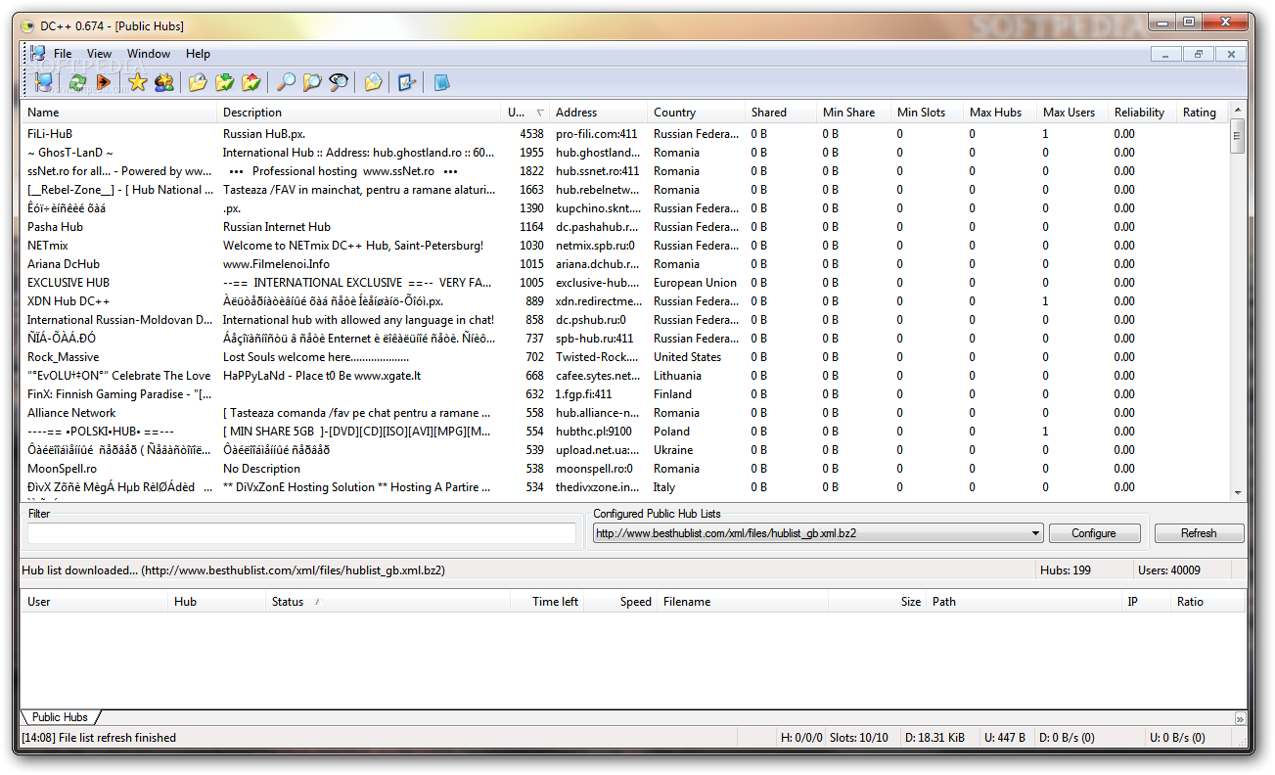Sort transfers by User column
Viewport: 1275px width, 775px height.
click(x=94, y=602)
